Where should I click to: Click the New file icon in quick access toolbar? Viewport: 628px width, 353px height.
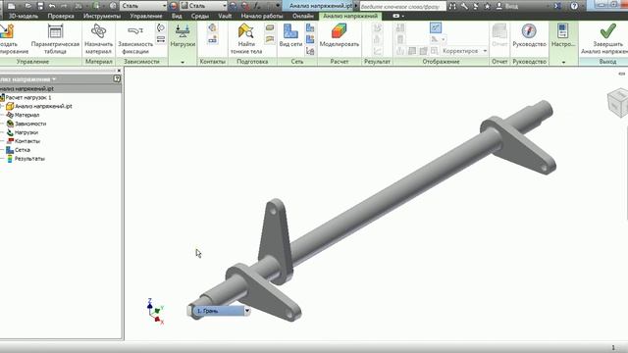click(x=11, y=6)
